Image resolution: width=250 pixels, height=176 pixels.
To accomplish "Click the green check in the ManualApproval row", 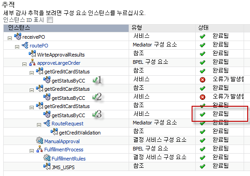I will coord(203,140).
